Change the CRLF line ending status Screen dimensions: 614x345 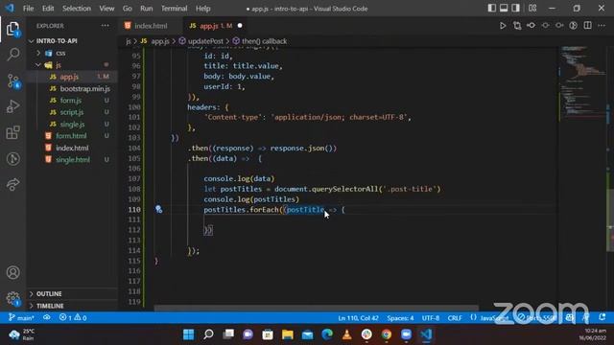click(455, 318)
